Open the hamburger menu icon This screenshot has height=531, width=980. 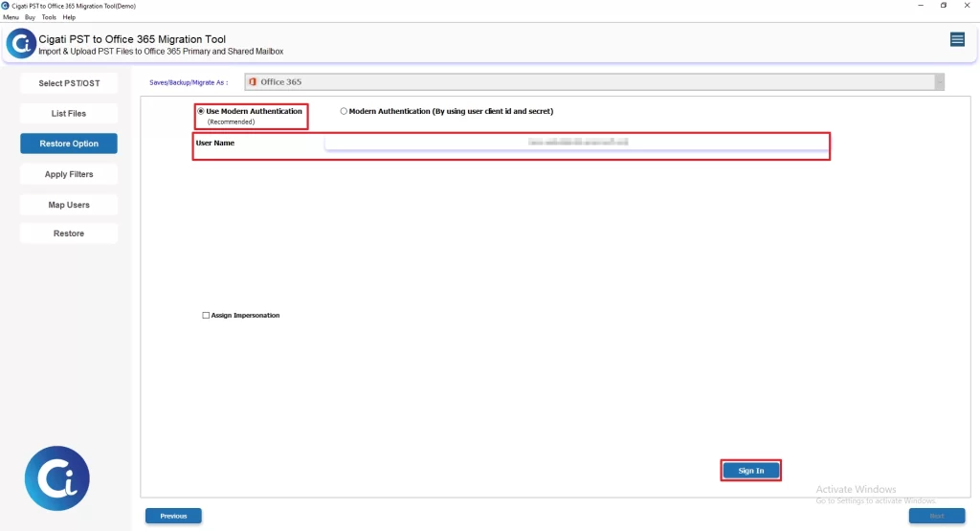coord(957,40)
